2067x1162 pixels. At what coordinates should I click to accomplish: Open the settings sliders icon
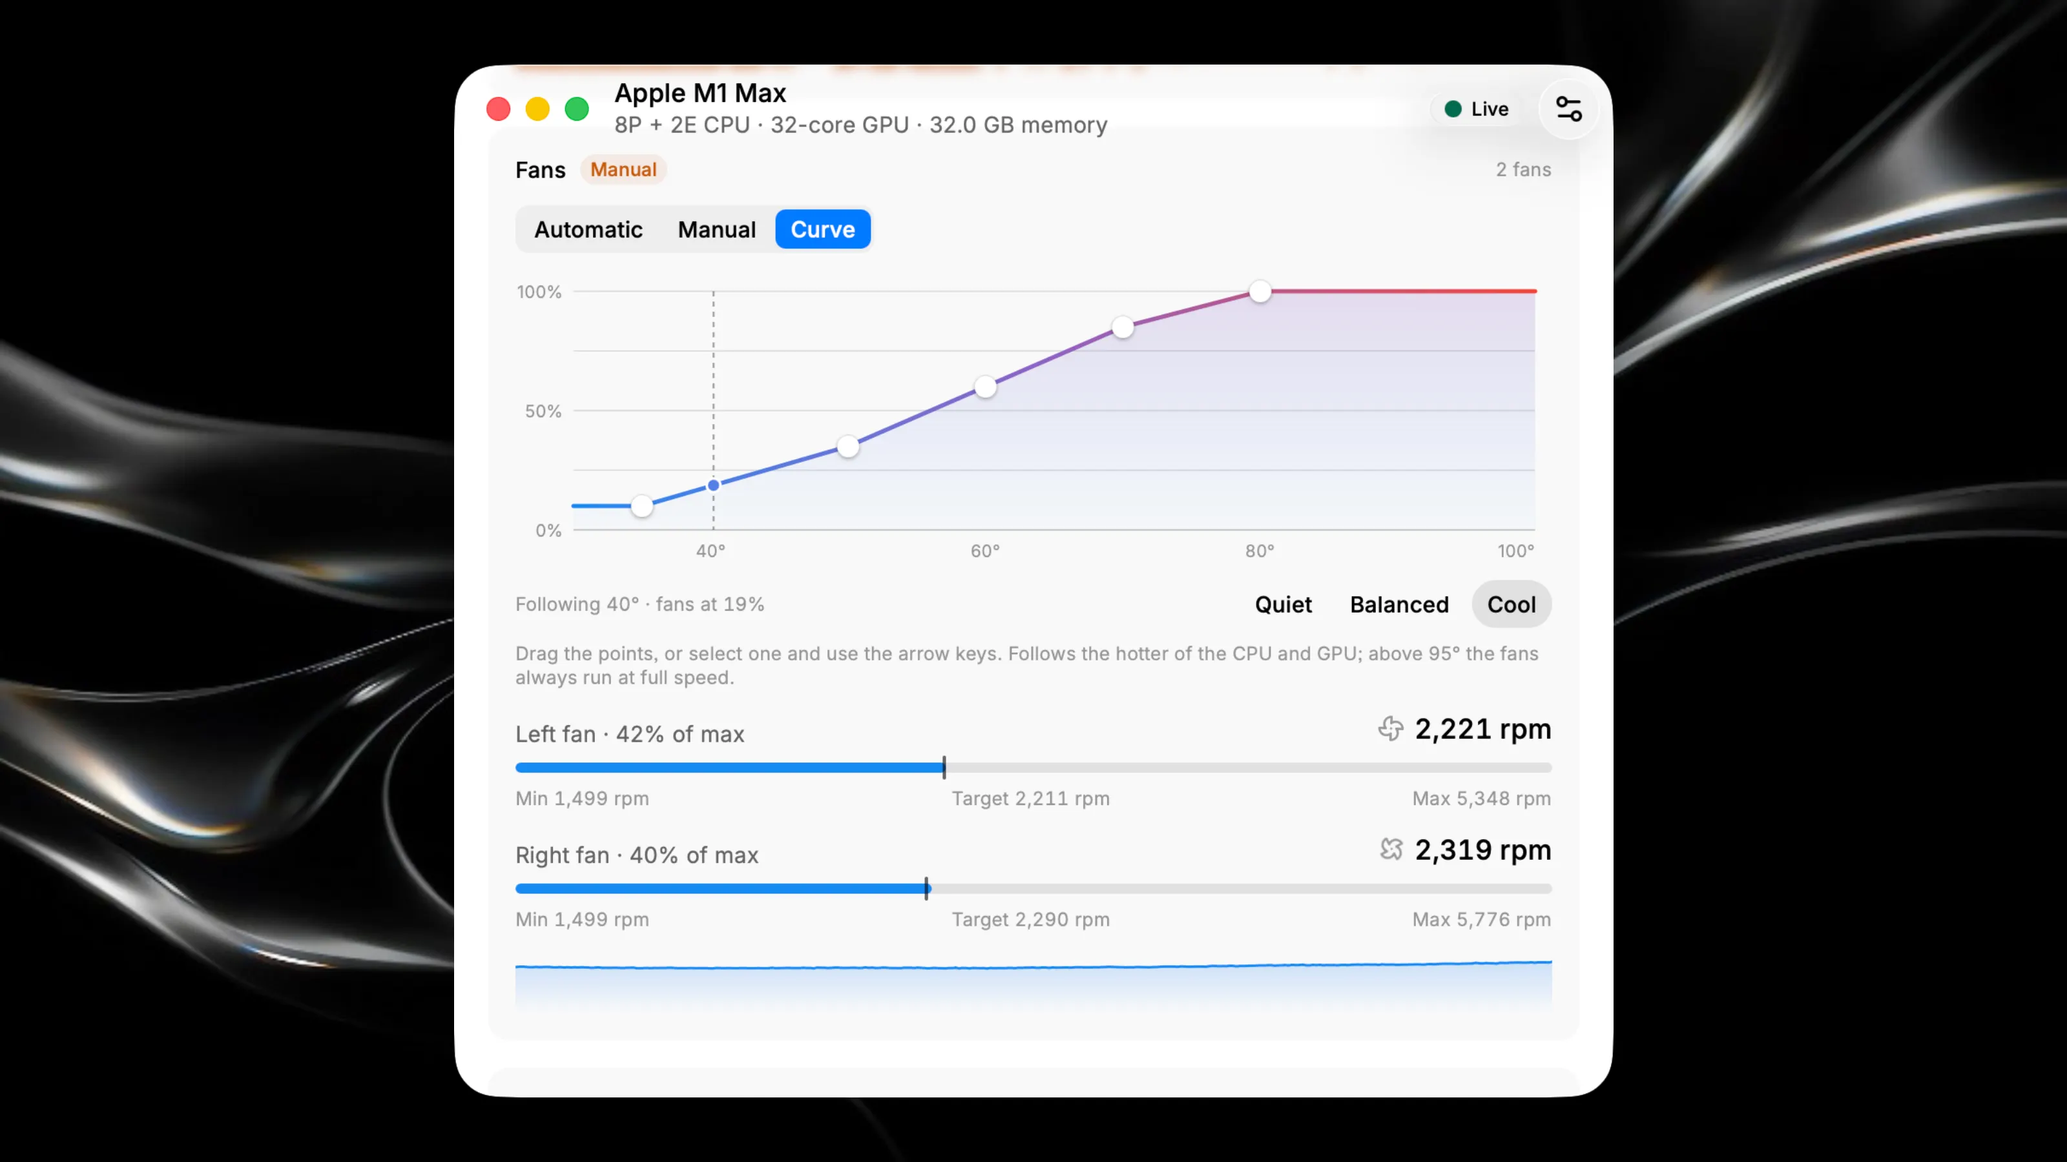(1568, 109)
